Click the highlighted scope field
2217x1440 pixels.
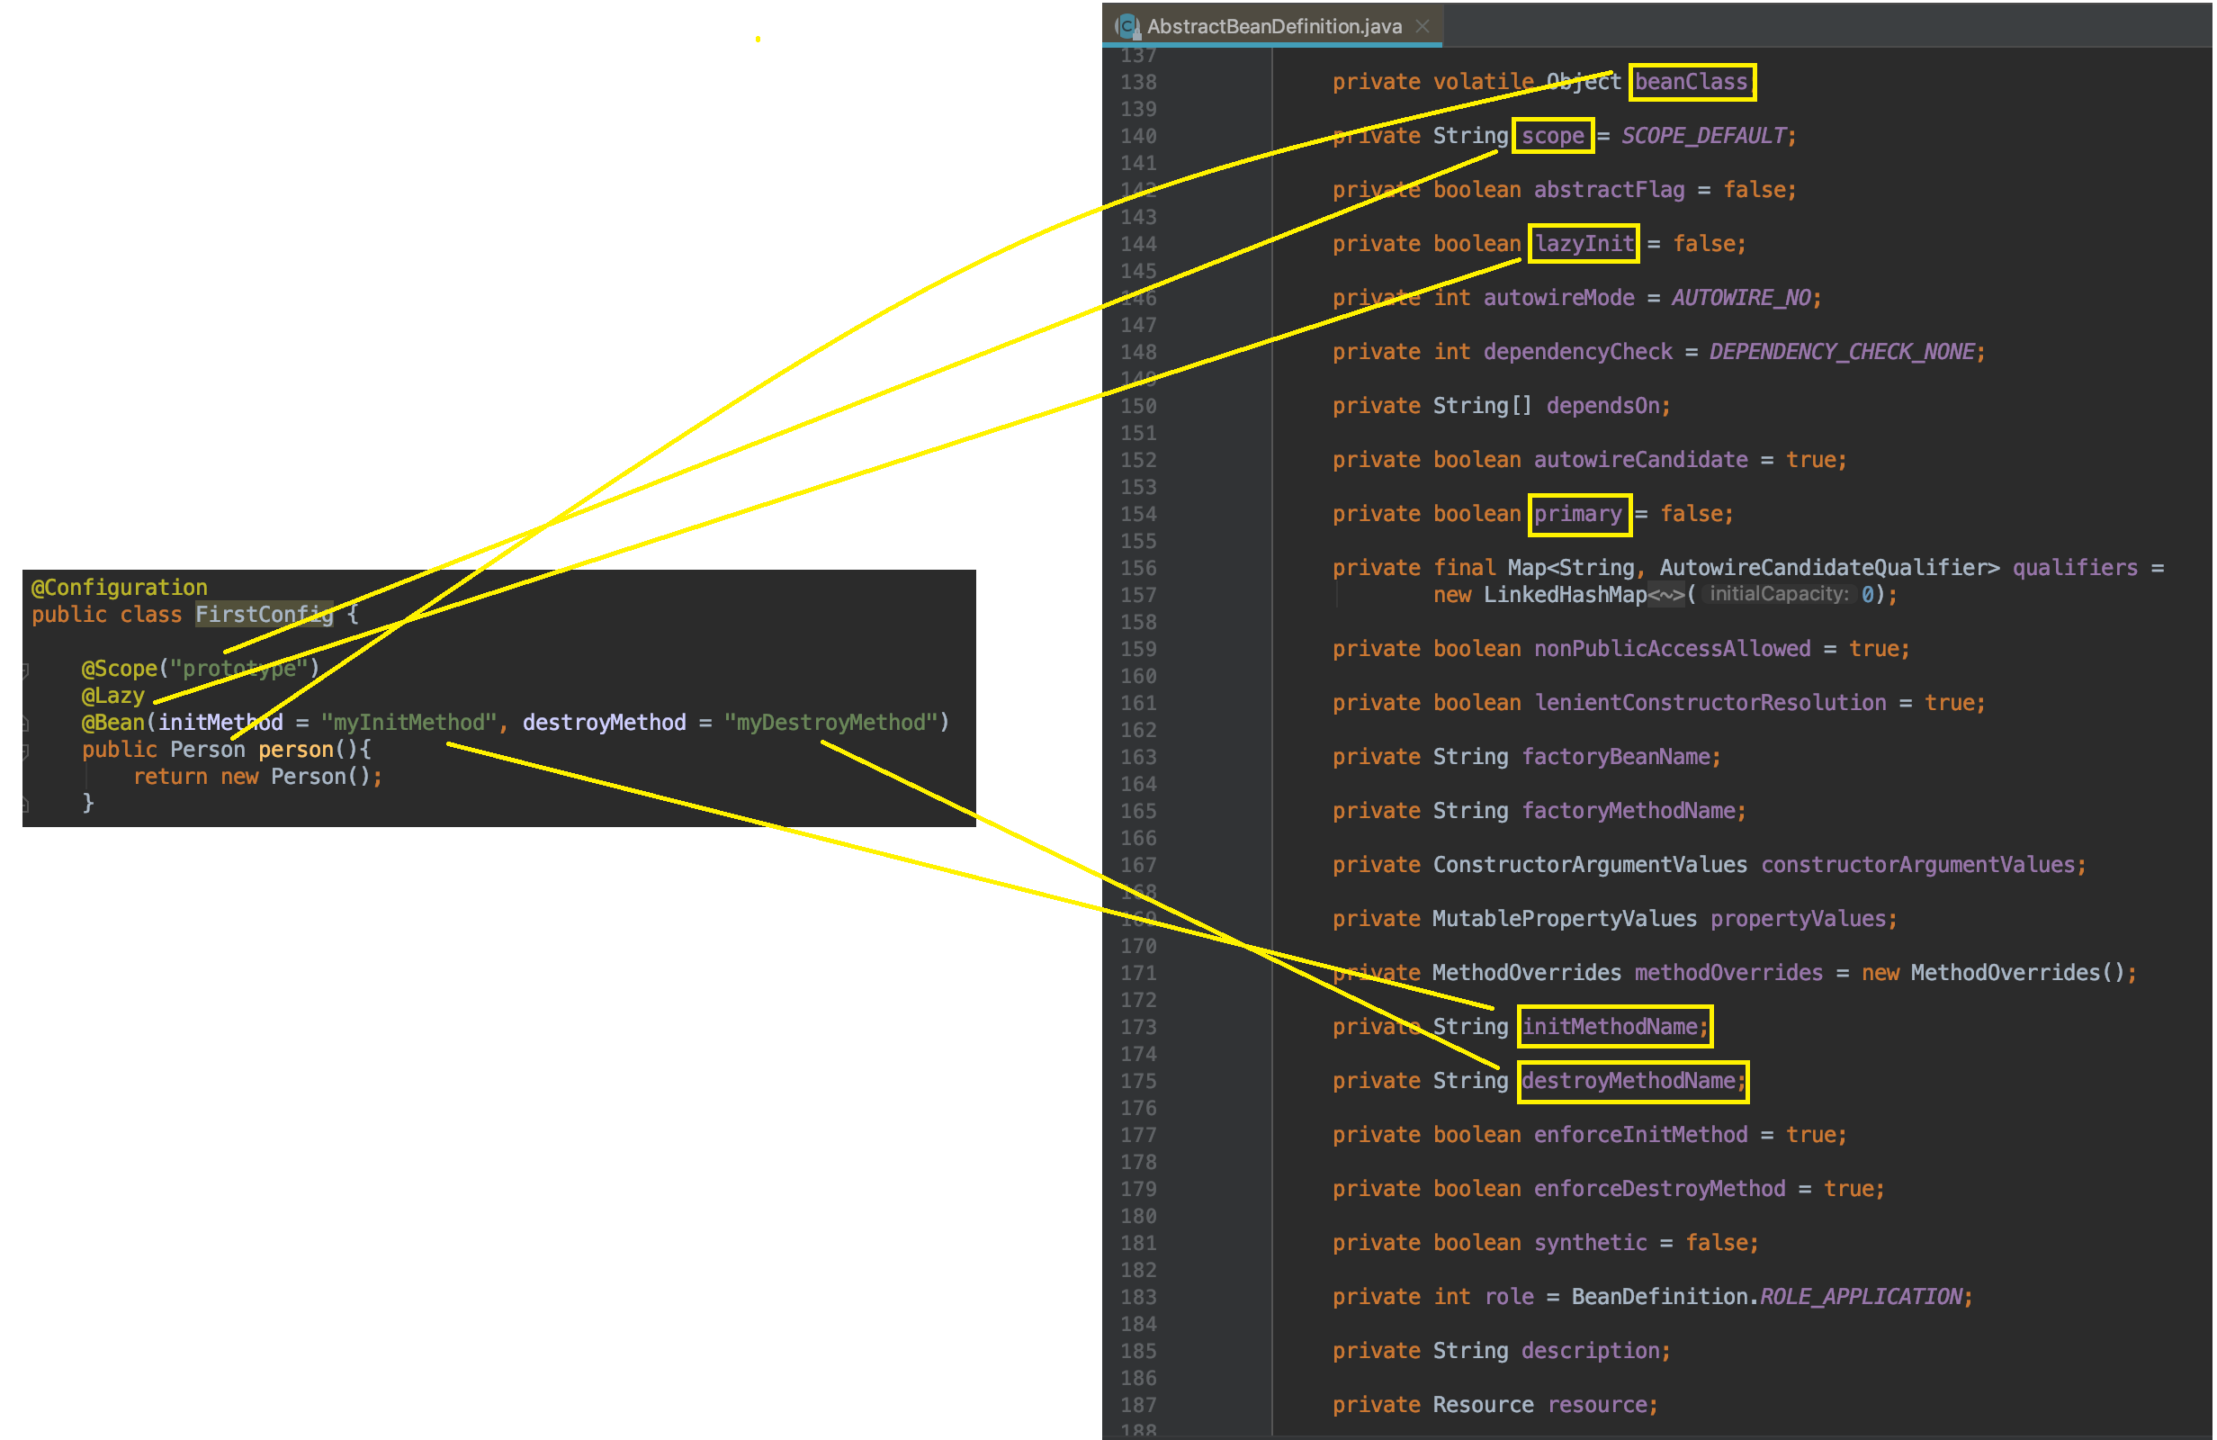pyautogui.click(x=1552, y=136)
